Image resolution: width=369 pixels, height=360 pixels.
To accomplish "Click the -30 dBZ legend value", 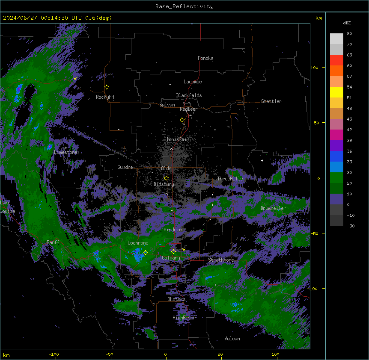I will click(351, 226).
